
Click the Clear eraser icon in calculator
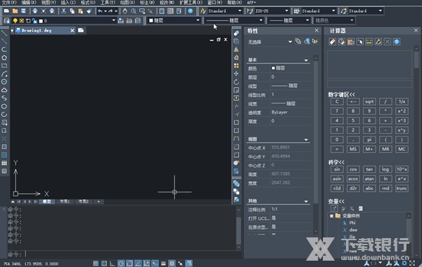point(333,42)
